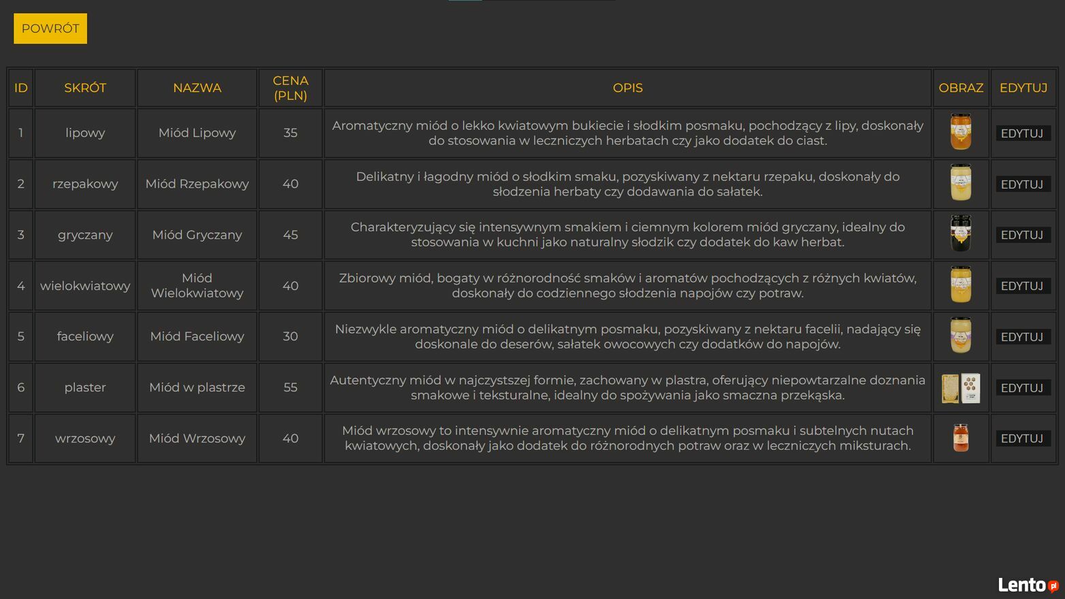1065x599 pixels.
Task: View the Miód Wielokwiatowy jar thumbnail
Action: click(x=961, y=285)
